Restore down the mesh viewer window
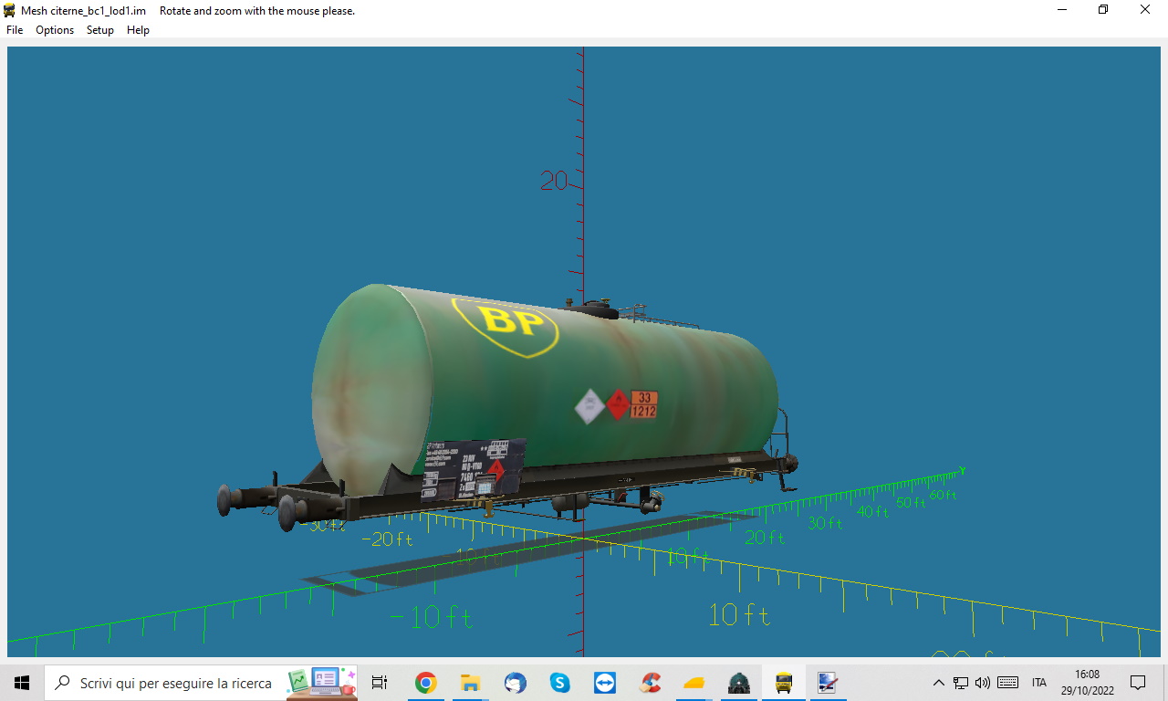 coord(1103,10)
